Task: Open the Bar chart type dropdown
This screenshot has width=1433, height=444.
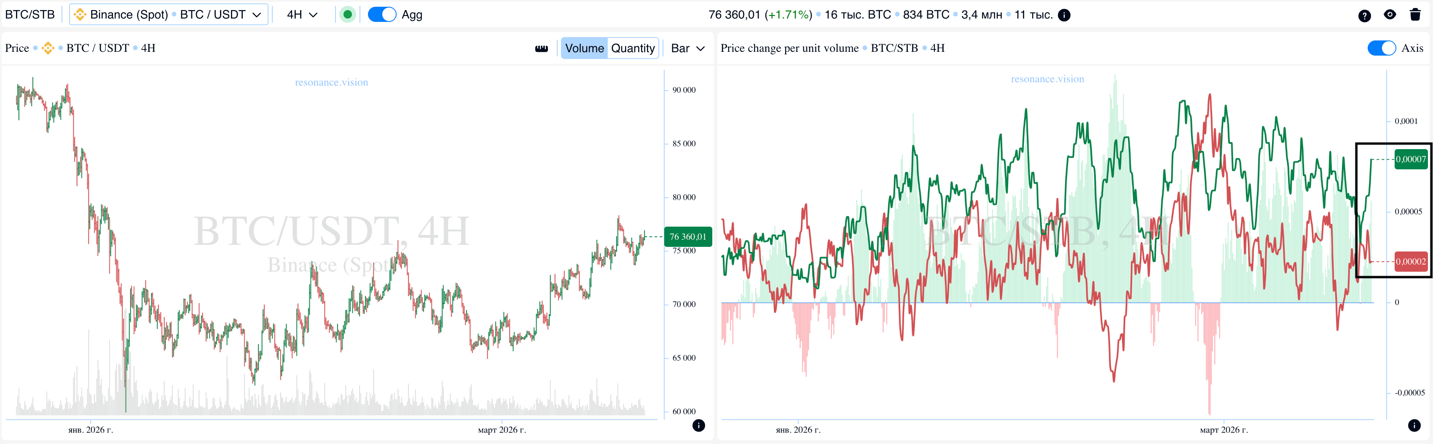Action: [687, 48]
